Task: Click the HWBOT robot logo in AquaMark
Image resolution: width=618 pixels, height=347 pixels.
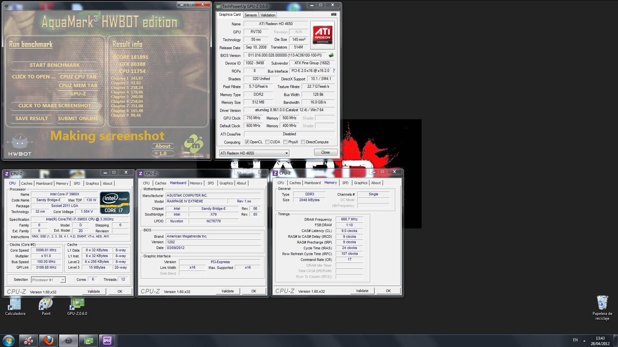Action: point(20,145)
